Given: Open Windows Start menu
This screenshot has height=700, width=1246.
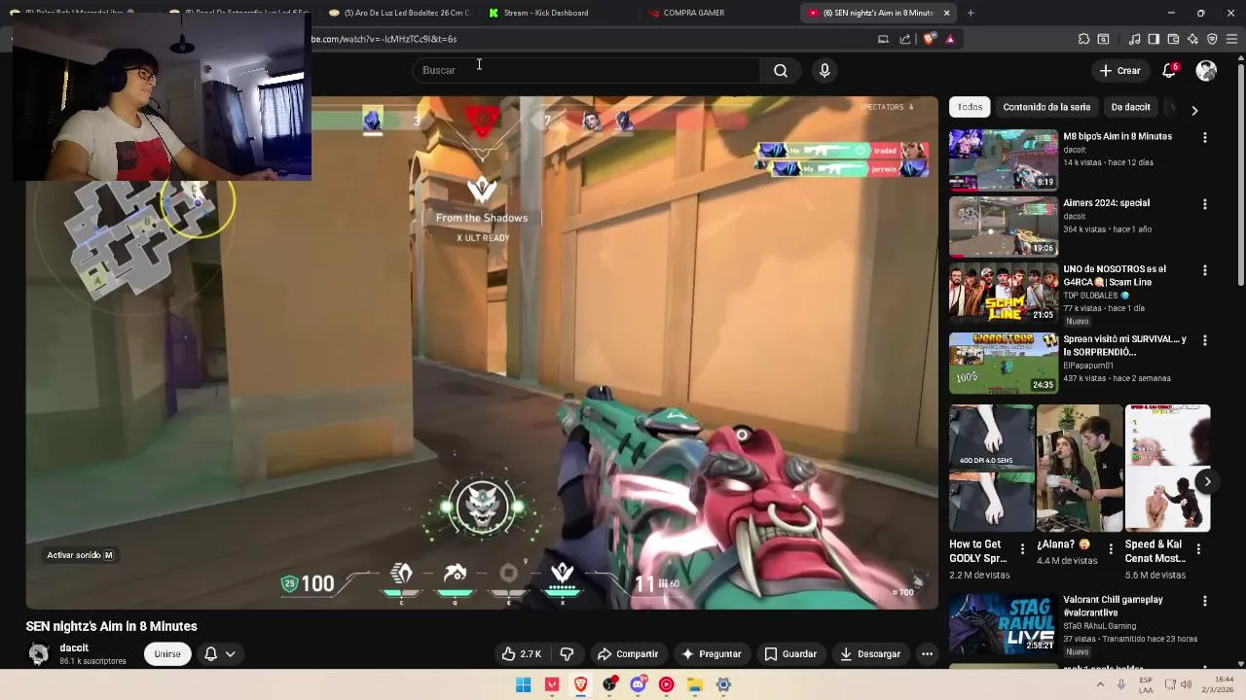Looking at the screenshot, I should pos(523,684).
